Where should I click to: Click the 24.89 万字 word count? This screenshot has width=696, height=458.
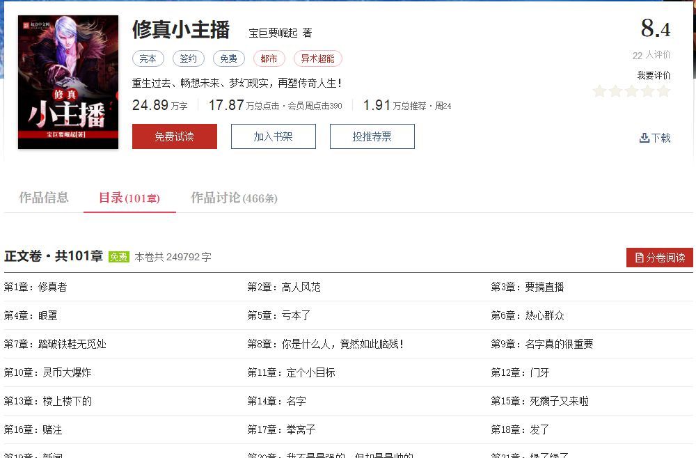160,105
